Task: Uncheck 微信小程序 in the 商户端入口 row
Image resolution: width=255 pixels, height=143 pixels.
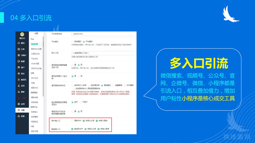Action: (x=97, y=121)
